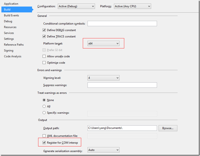Select All warnings as errors
This screenshot has height=156, width=200.
44,106
